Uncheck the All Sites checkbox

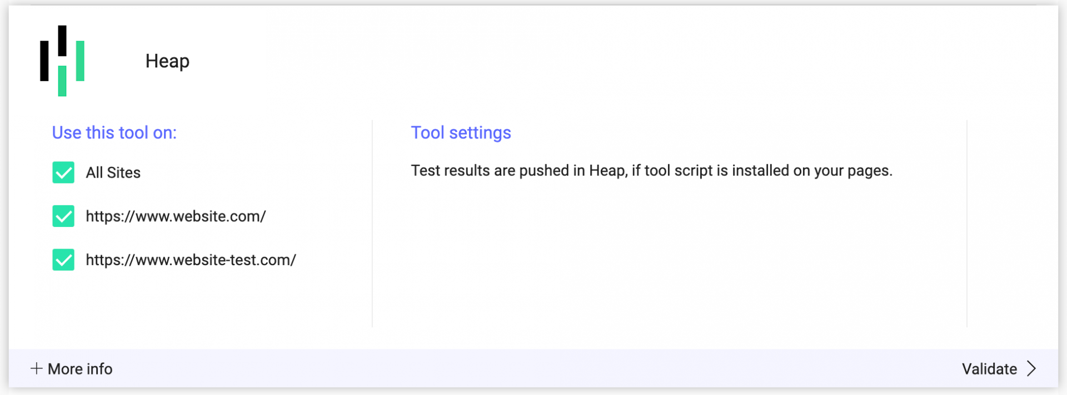click(x=63, y=173)
